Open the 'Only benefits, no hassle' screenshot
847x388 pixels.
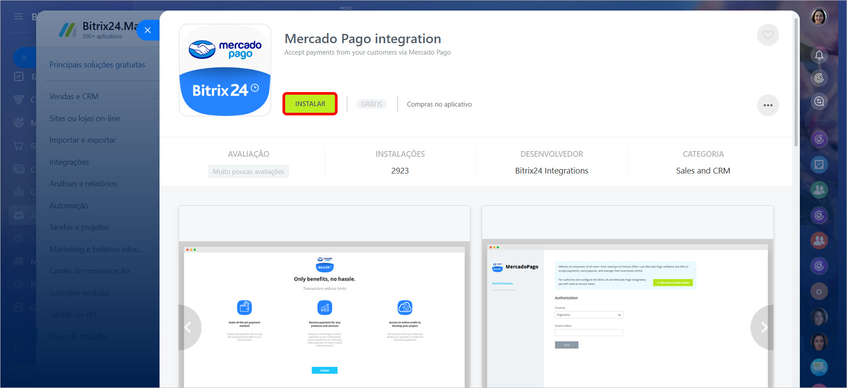[324, 296]
